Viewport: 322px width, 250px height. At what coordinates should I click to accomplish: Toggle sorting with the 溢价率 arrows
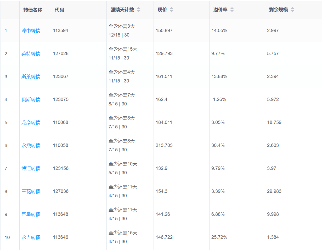point(232,10)
